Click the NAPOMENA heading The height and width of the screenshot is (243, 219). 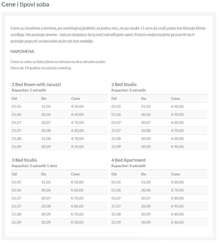(22, 51)
